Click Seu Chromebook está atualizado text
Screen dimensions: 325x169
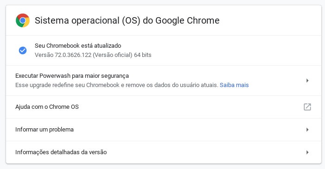click(x=78, y=46)
